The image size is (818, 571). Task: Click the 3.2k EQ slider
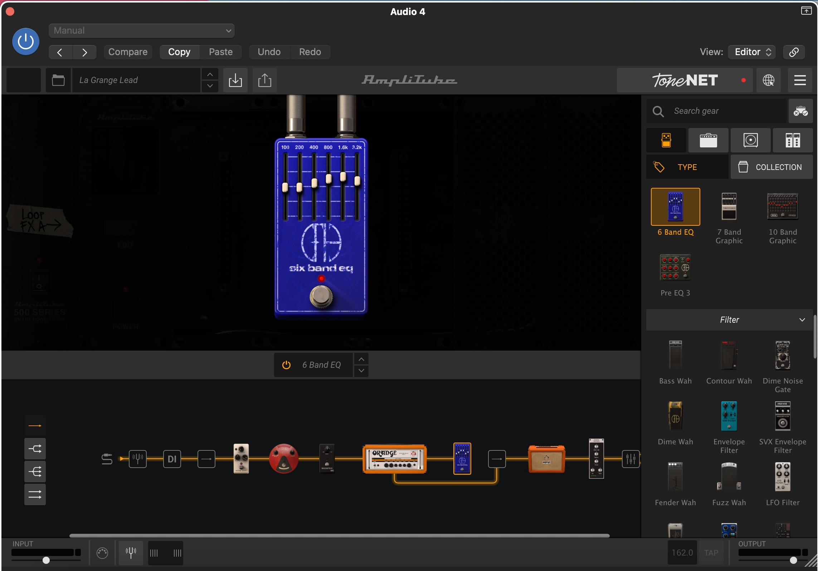click(x=357, y=181)
